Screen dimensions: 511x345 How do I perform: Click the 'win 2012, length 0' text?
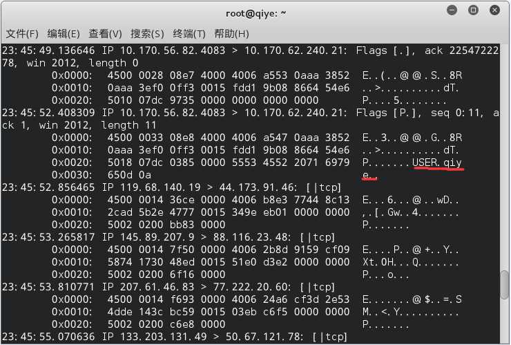click(x=82, y=63)
